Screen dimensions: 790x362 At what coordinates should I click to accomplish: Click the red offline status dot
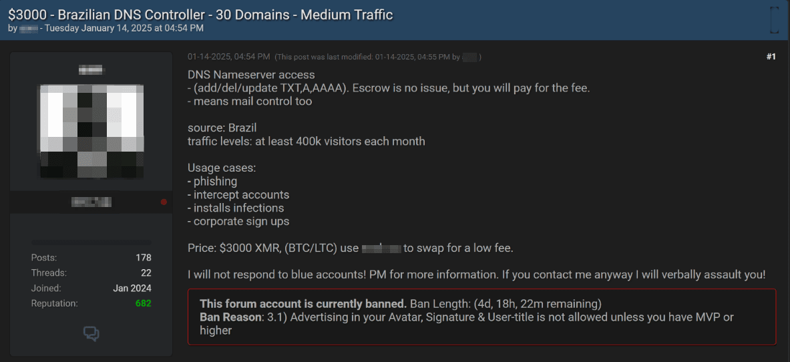(164, 202)
